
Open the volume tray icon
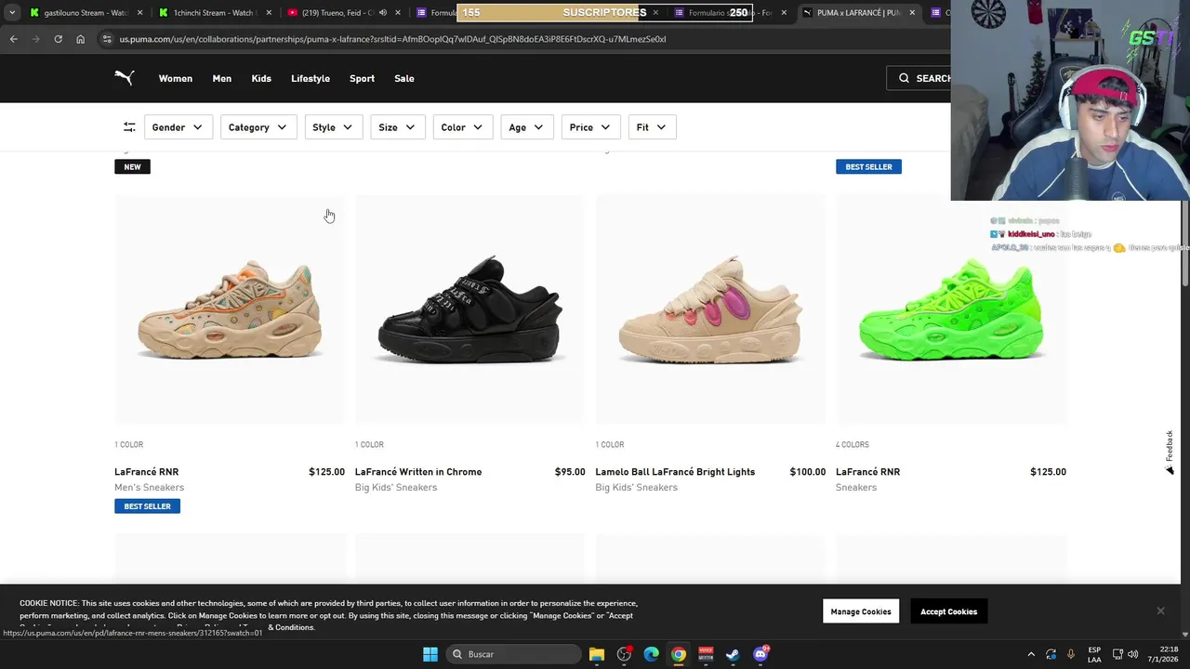[x=1132, y=654]
